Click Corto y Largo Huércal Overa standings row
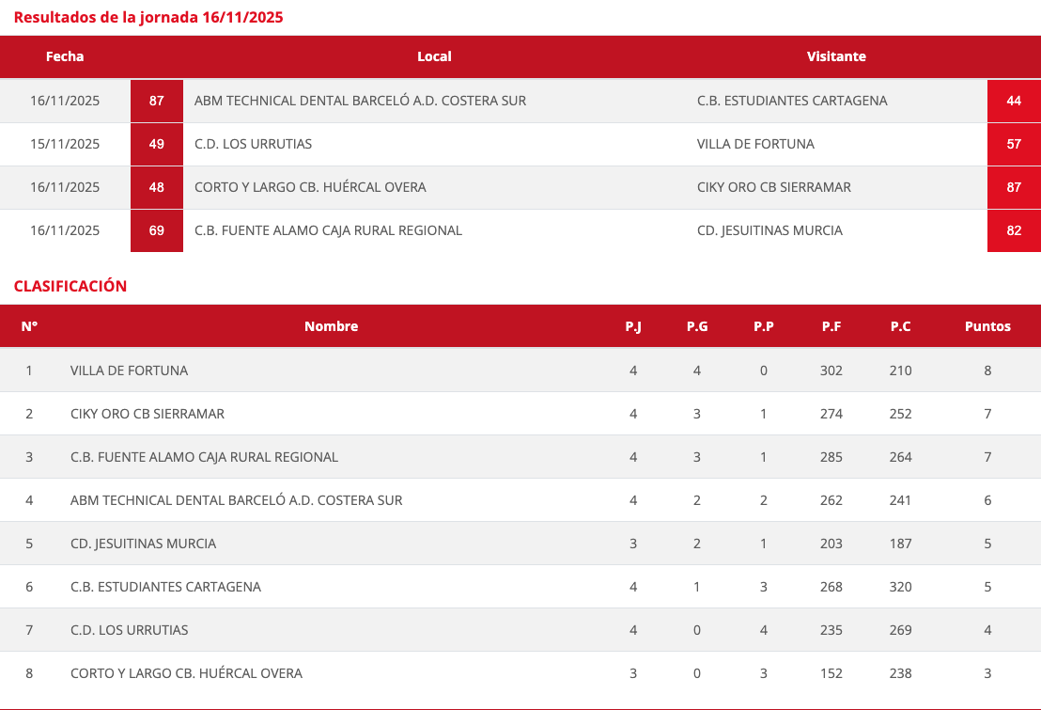Screen dimensions: 1041x710 point(186,673)
